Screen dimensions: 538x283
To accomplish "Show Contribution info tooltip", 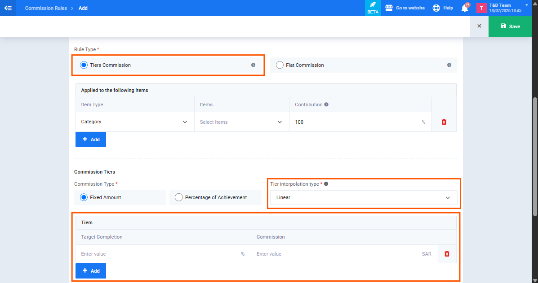I will click(326, 104).
